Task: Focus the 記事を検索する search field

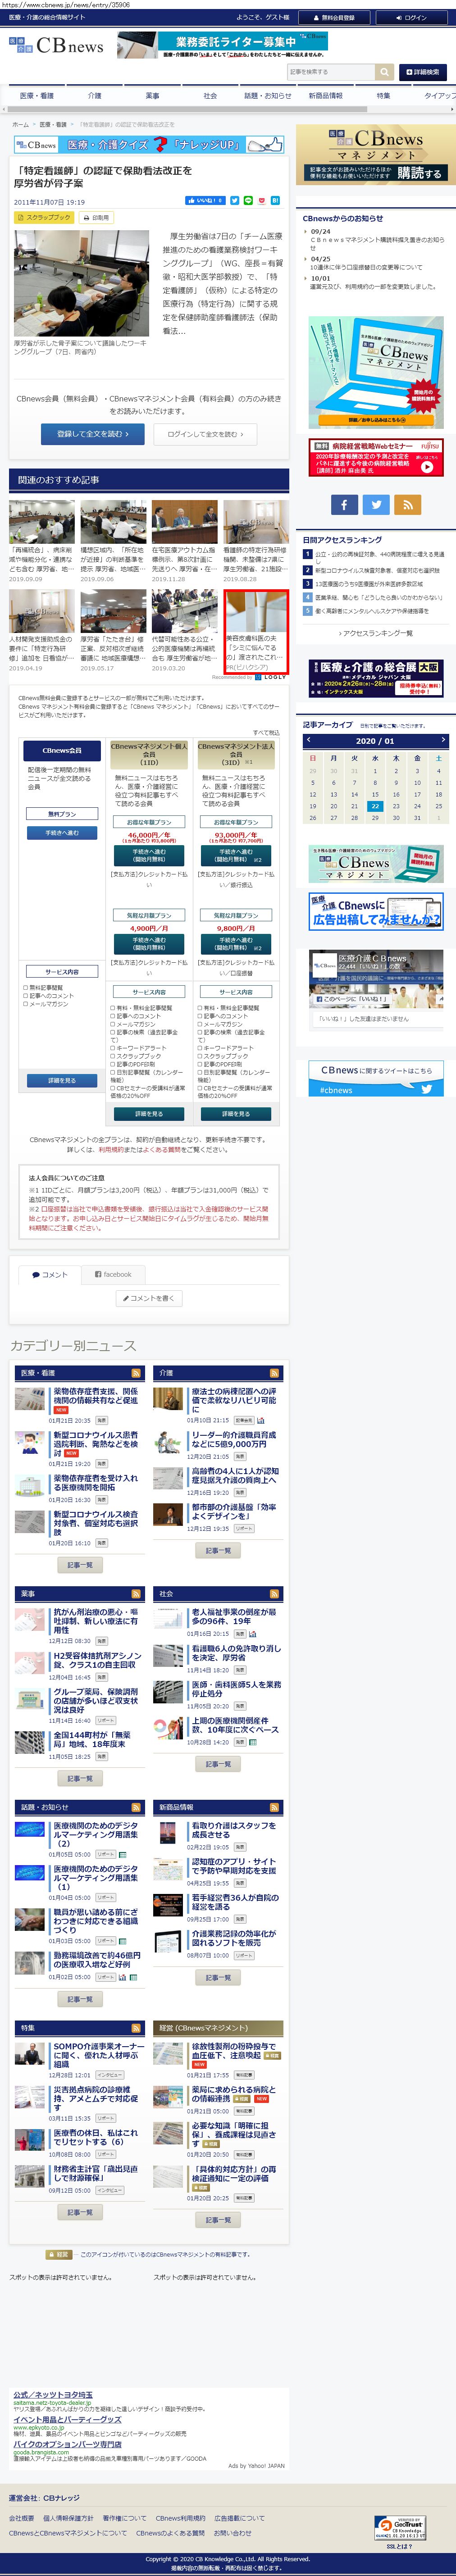Action: click(x=331, y=72)
